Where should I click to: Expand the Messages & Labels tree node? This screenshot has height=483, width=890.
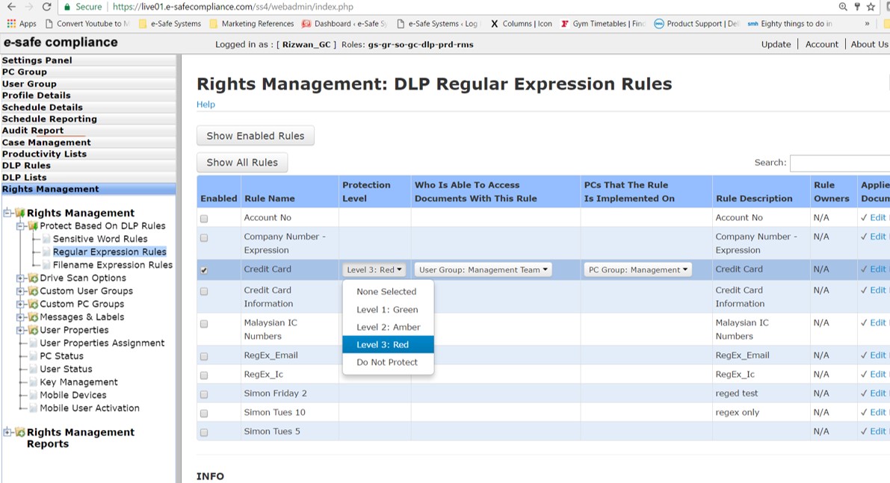[21, 317]
